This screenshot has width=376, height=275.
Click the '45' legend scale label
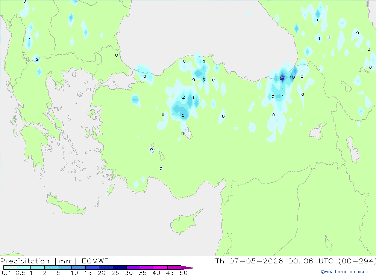[x=170, y=273]
